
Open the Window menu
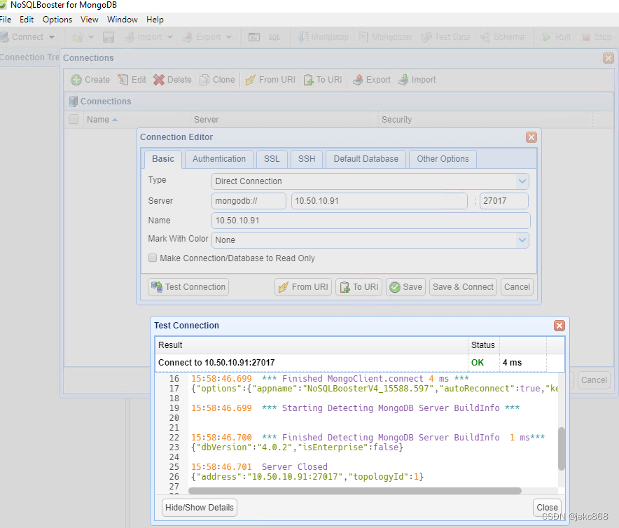point(123,20)
